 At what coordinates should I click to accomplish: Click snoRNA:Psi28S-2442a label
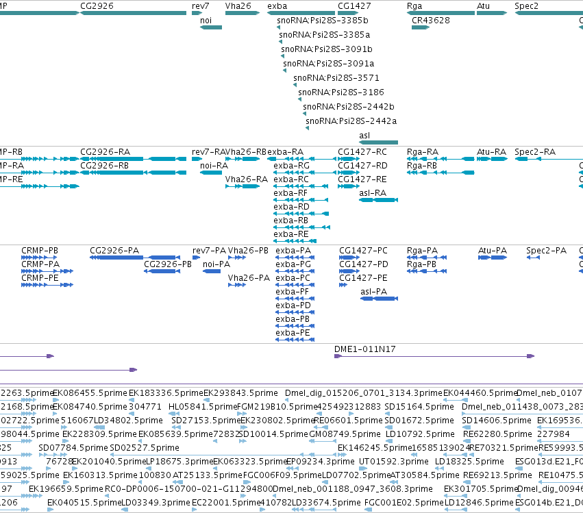pos(351,121)
